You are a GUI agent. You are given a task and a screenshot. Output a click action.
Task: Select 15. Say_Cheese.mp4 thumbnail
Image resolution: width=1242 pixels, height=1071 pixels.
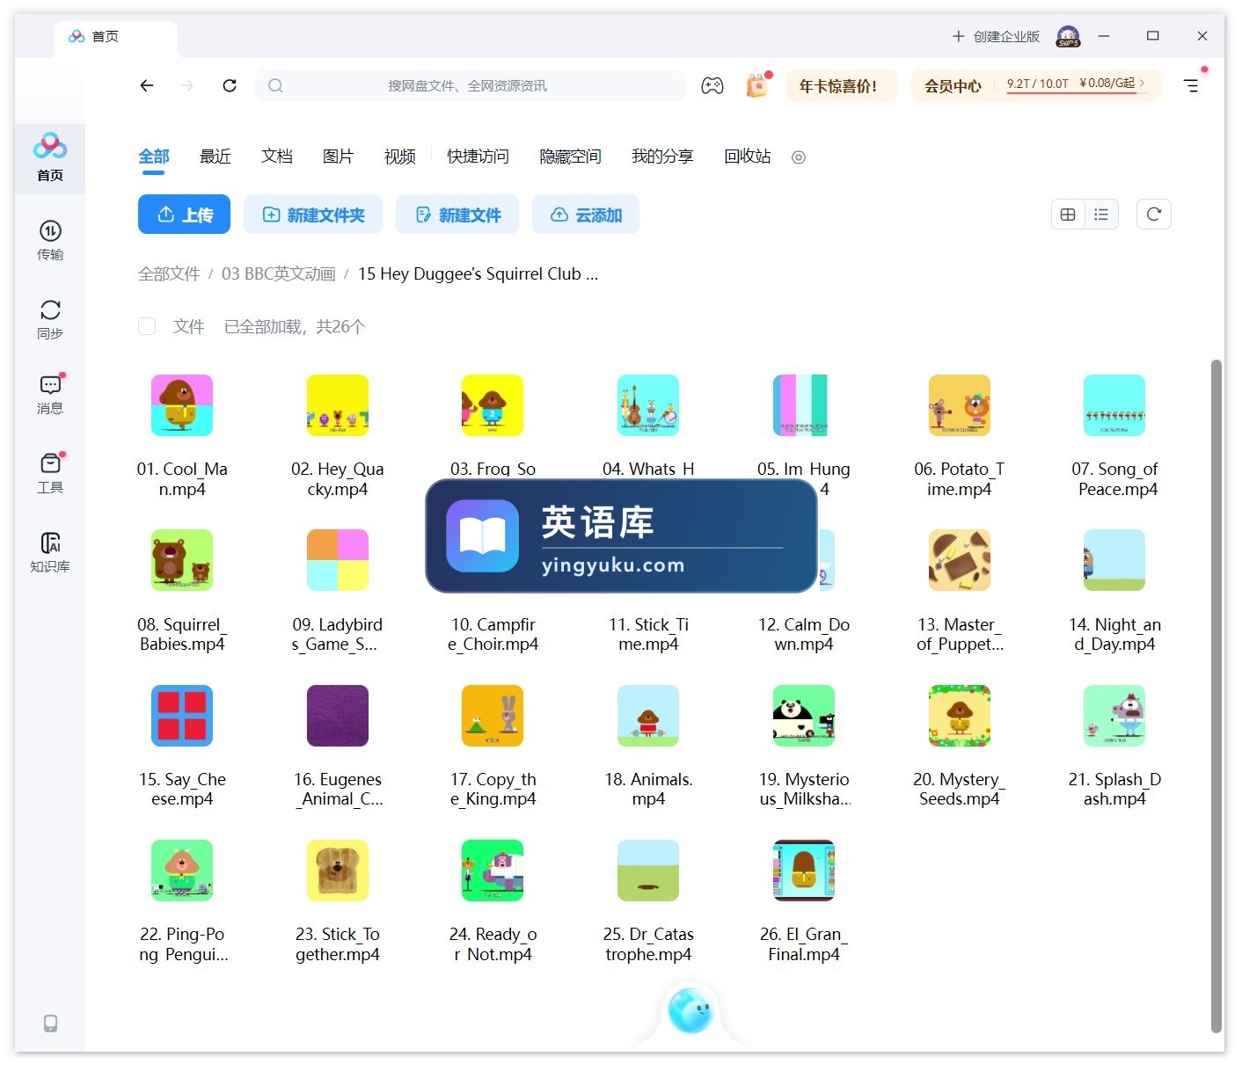pos(182,716)
